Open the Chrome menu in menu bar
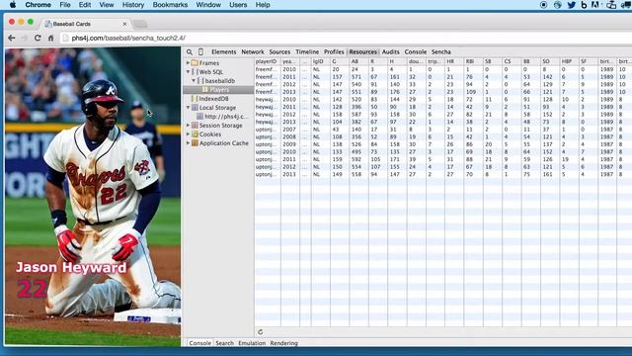This screenshot has width=632, height=356. (38, 5)
